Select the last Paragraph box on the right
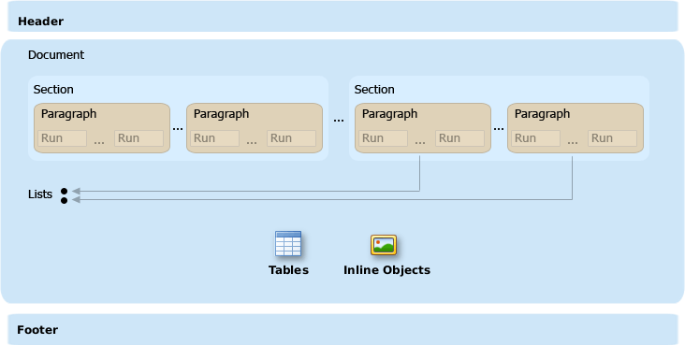 click(575, 128)
